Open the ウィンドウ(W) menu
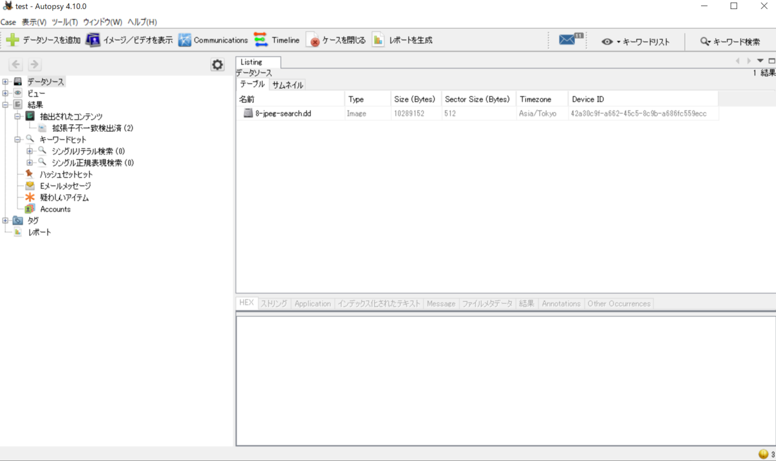Viewport: 776px width, 461px height. coord(103,22)
